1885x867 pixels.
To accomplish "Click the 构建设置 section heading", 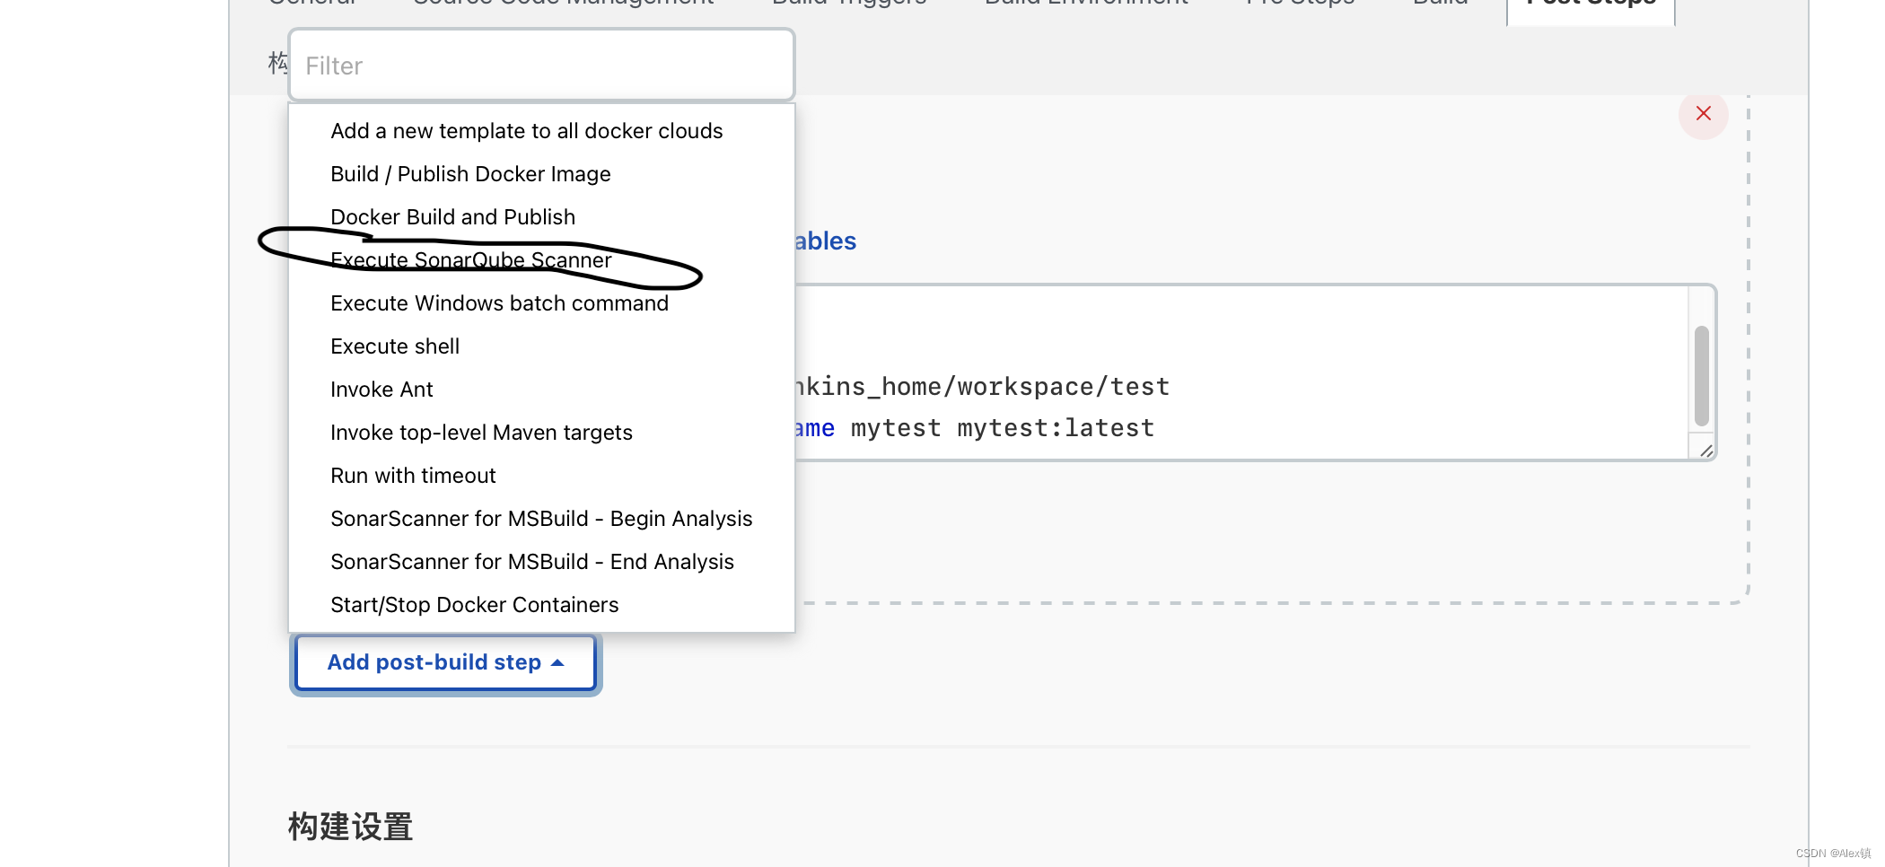I will click(350, 826).
